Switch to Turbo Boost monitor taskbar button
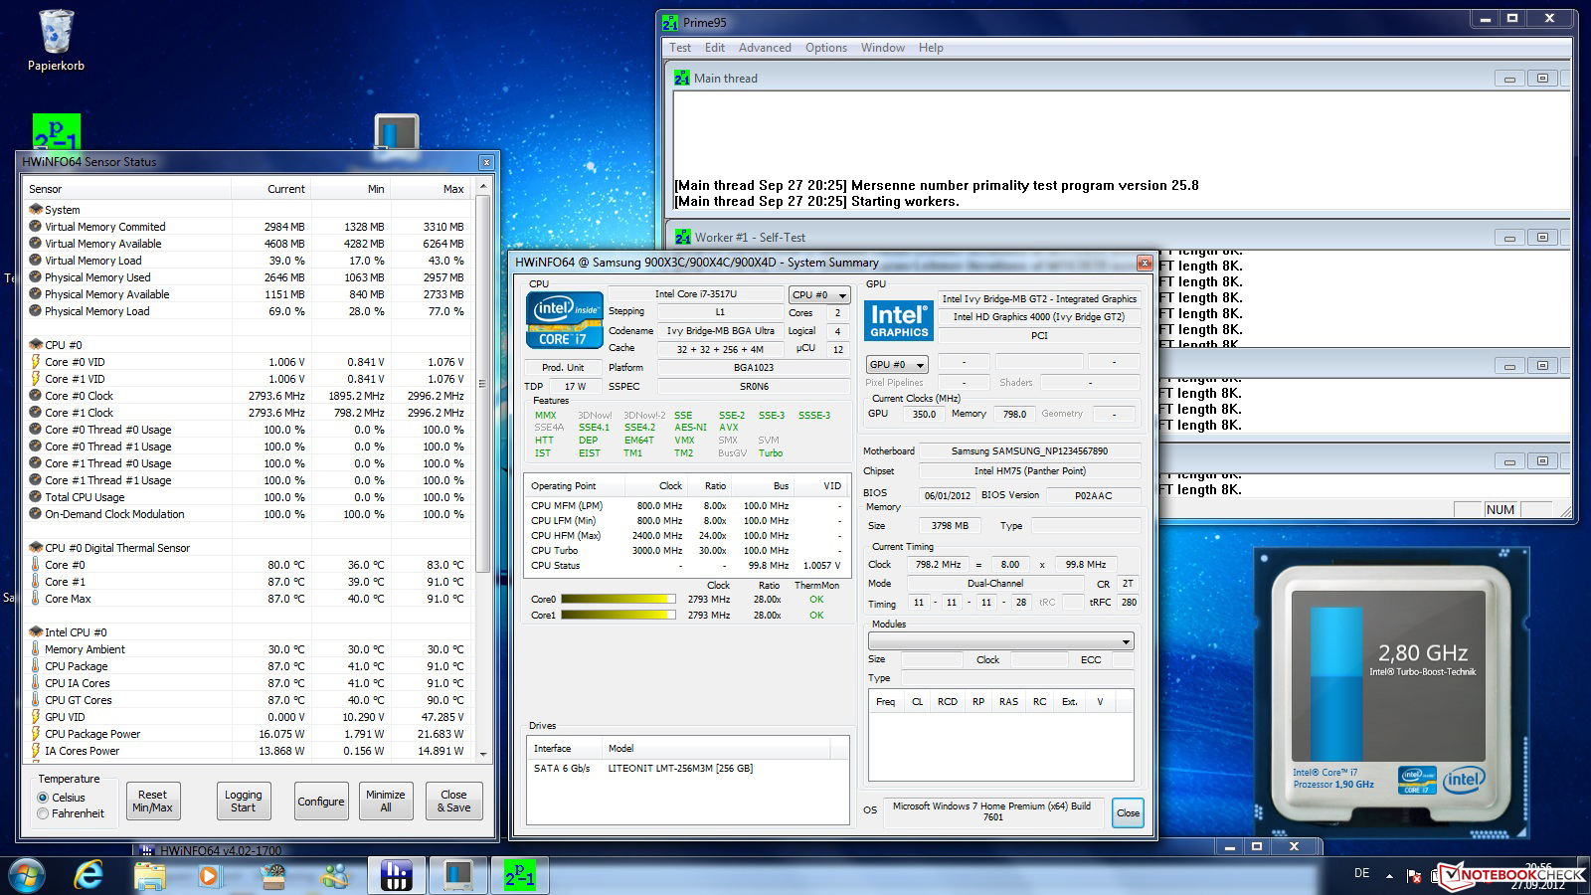Screen dimensions: 1591x895 click(457, 875)
